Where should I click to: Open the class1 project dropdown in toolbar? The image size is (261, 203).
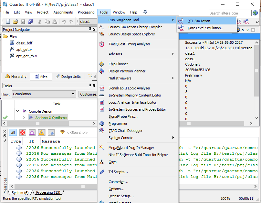click(88, 22)
